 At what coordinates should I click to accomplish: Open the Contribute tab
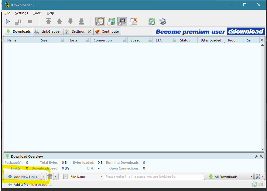(107, 31)
